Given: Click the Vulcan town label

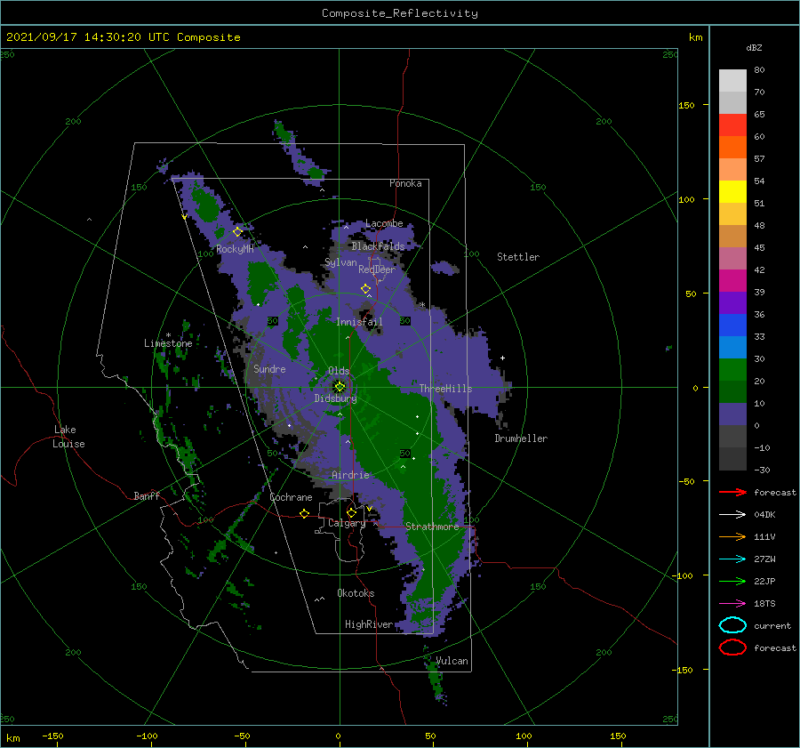Looking at the screenshot, I should [452, 661].
